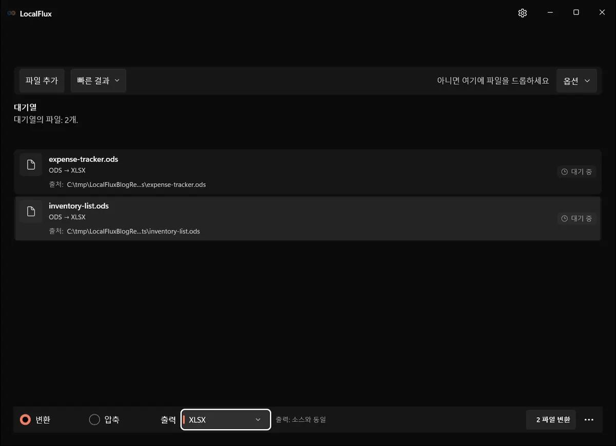Click file icon beside inventory-list.ods

(31, 211)
